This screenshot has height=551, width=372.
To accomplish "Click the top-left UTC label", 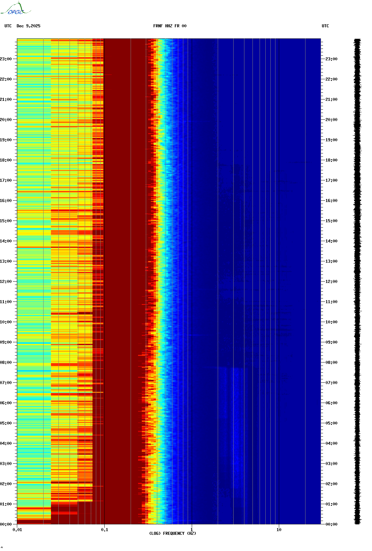I will coord(8,26).
